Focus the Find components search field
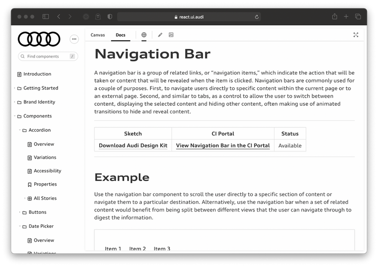Viewport: 378px width, 267px height. (x=48, y=56)
